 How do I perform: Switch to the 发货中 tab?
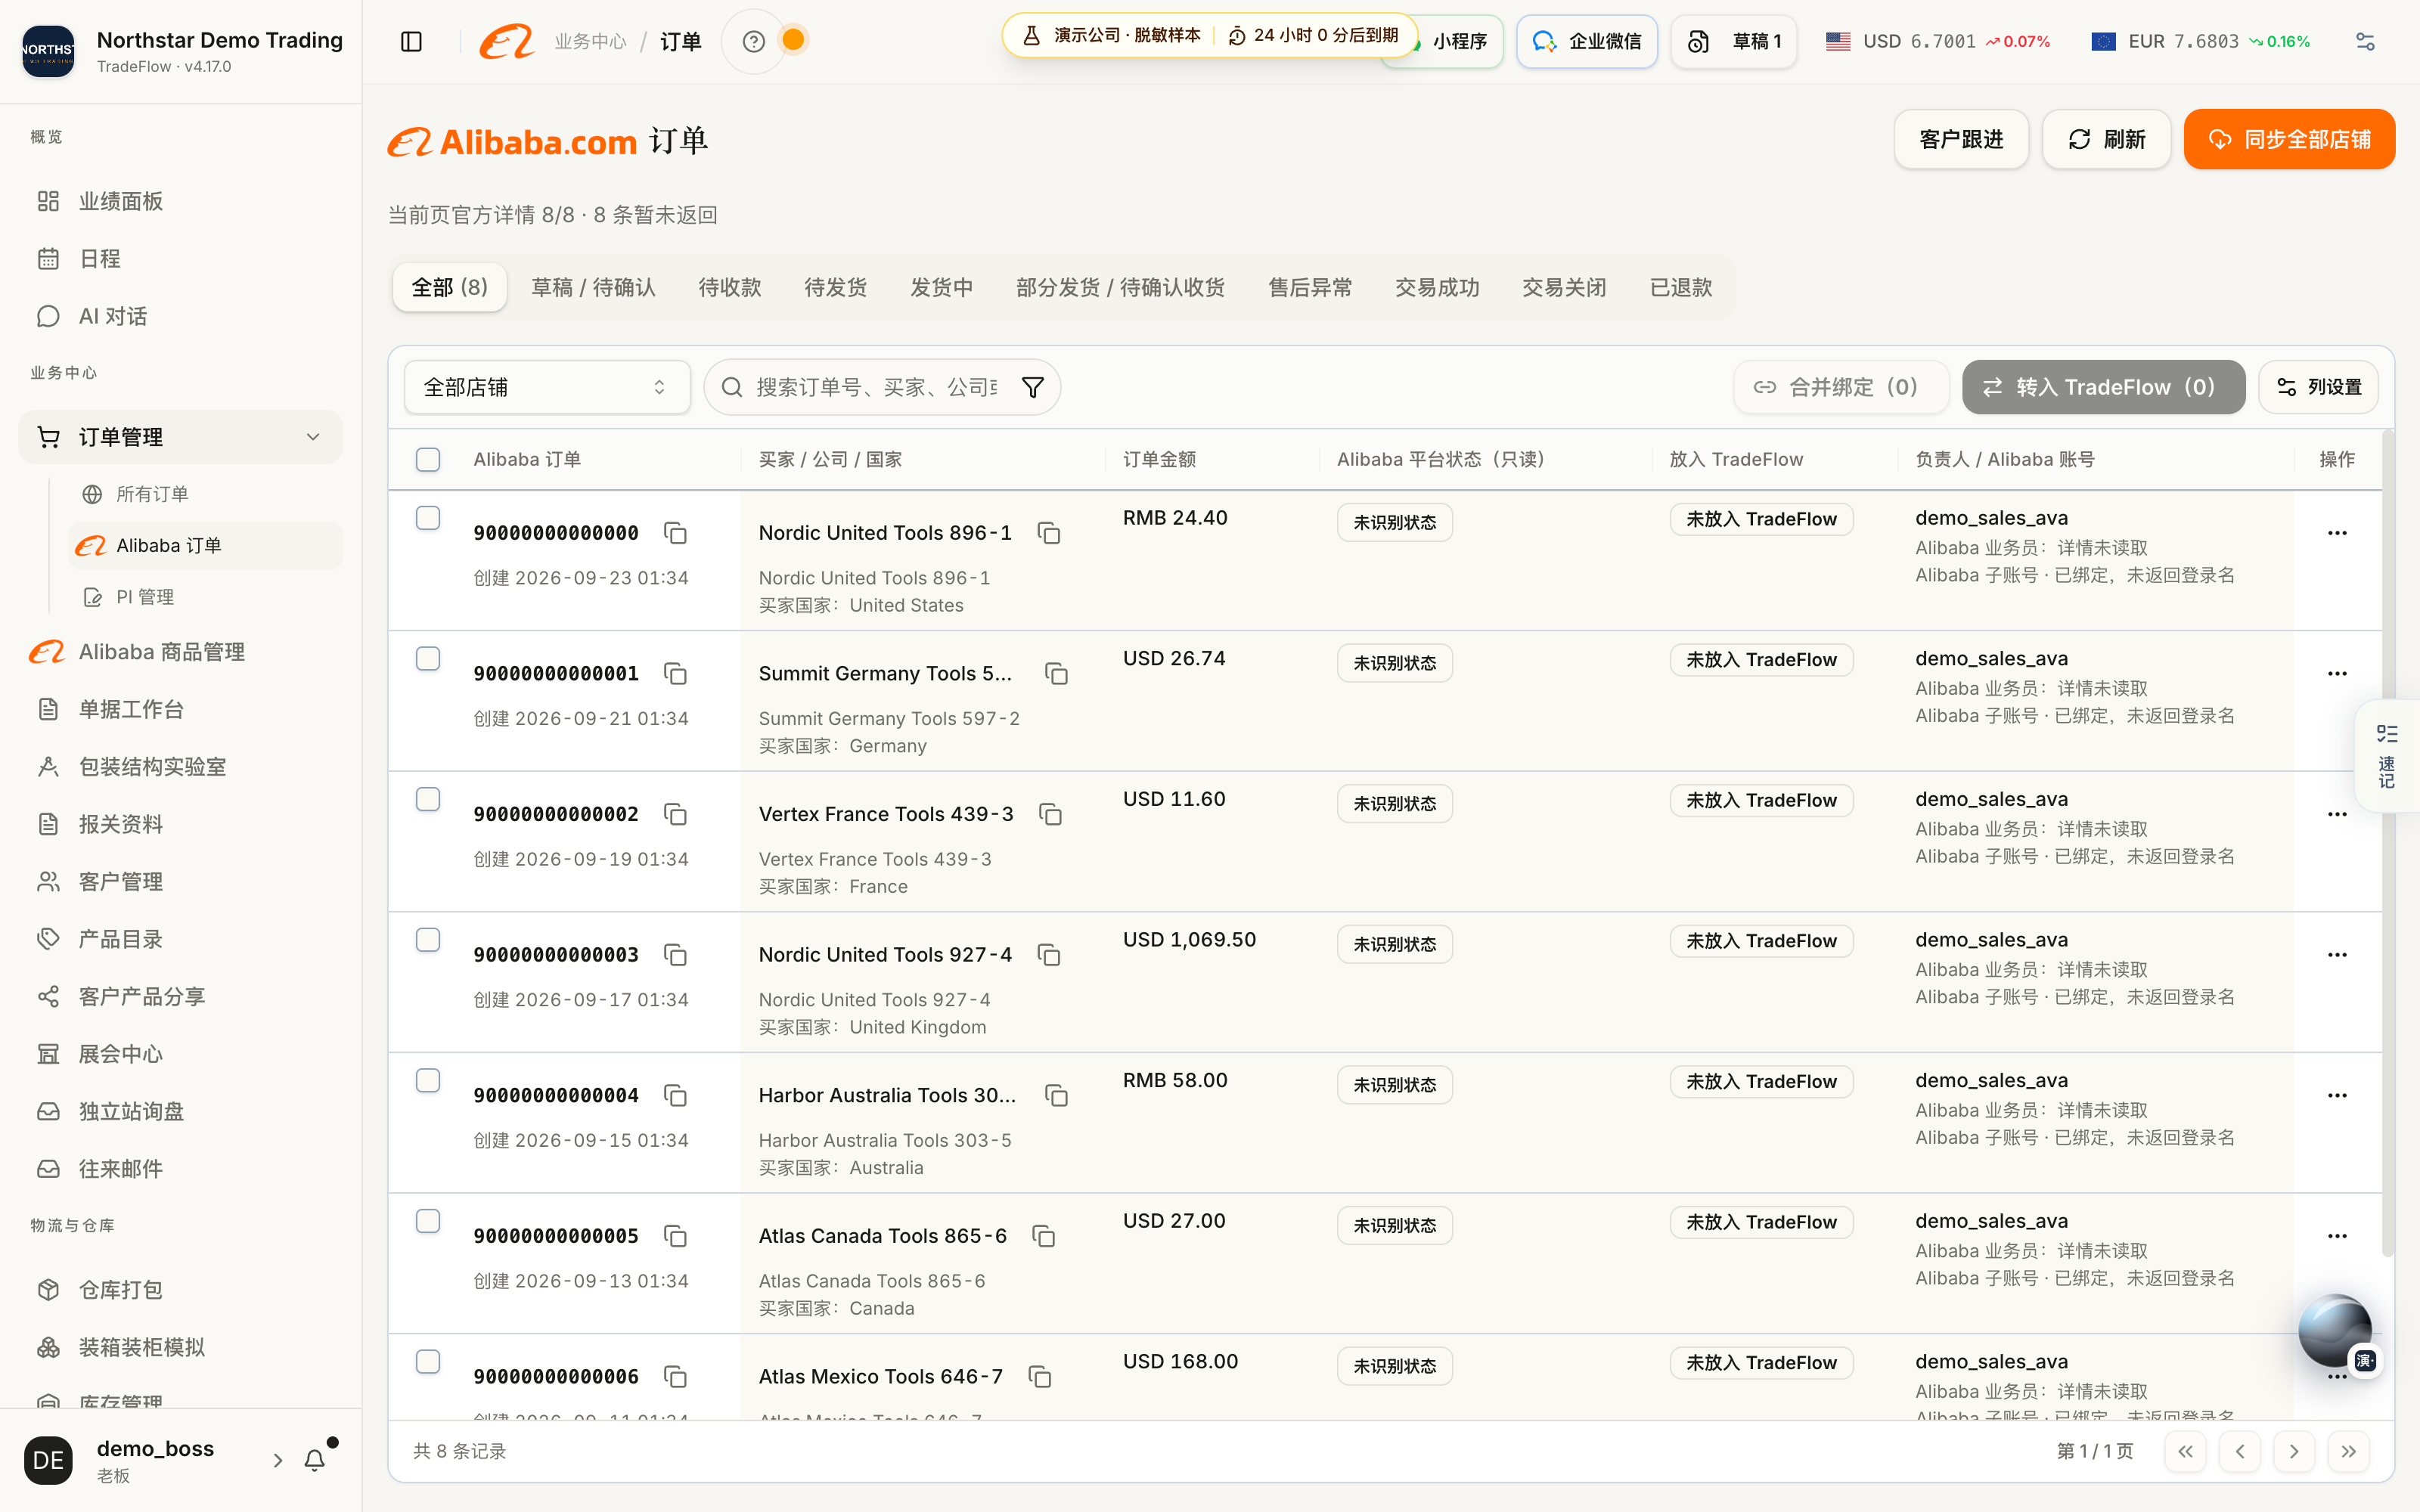coord(941,288)
